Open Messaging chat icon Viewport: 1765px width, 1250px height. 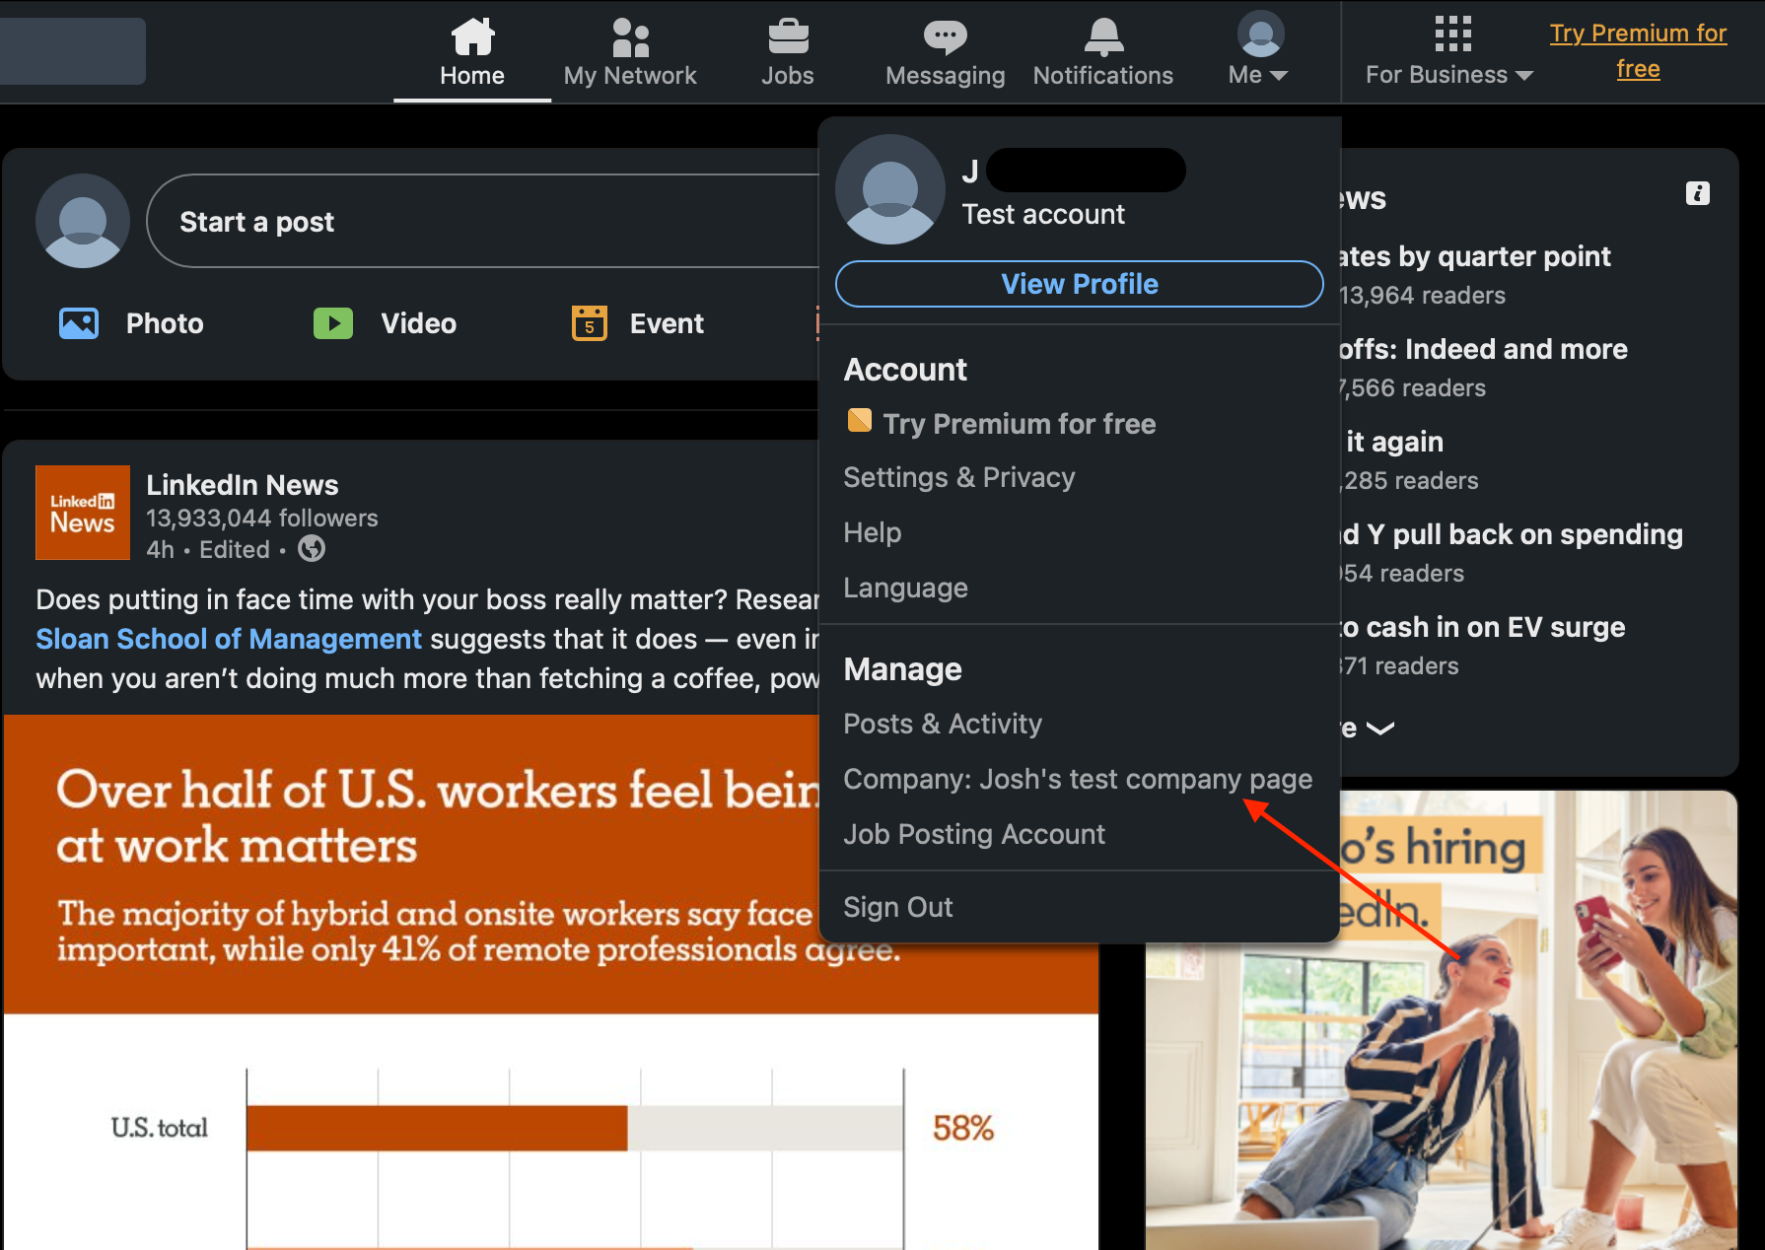pyautogui.click(x=945, y=37)
